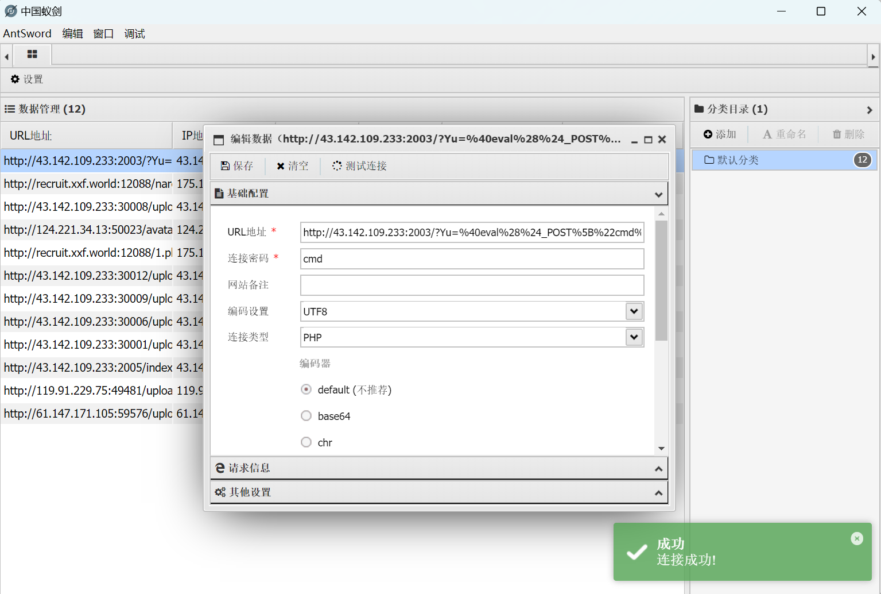Minimize the 编辑数据 dialog
Viewport: 881px width, 594px height.
pyautogui.click(x=634, y=140)
